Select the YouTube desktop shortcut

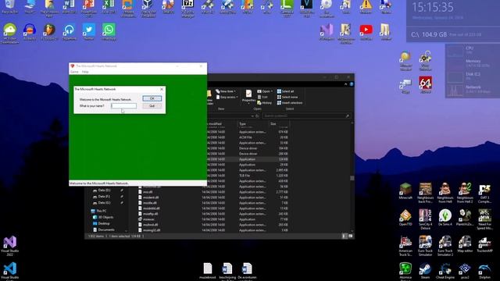(x=366, y=32)
